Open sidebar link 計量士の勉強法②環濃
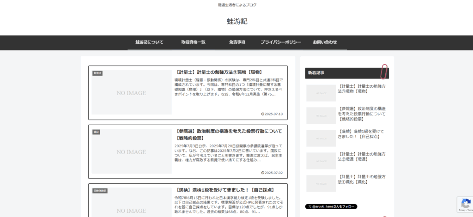The height and width of the screenshot is (217, 473). click(x=362, y=157)
